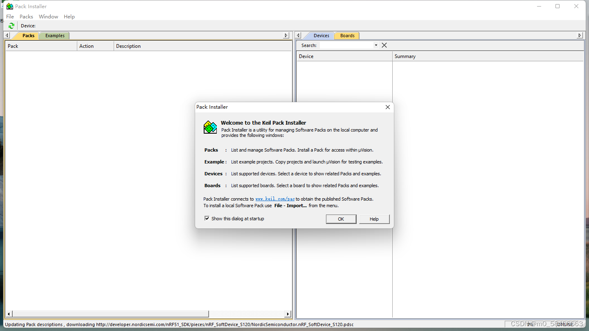Image resolution: width=589 pixels, height=331 pixels.
Task: Close the Pack Installer main window
Action: (x=576, y=6)
